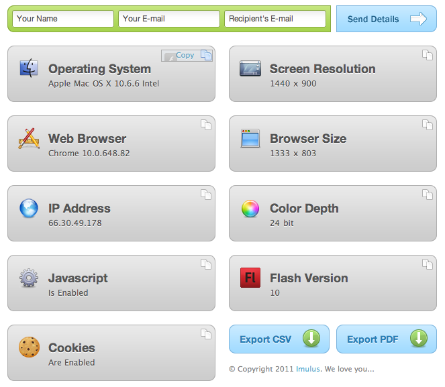Focus the Your E-mail field
Screen dimensions: 445x387
coord(169,19)
